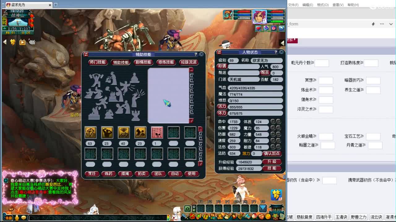This screenshot has width=396, height=222.
Task: Open the 指引 guide button
Action: (x=10, y=33)
